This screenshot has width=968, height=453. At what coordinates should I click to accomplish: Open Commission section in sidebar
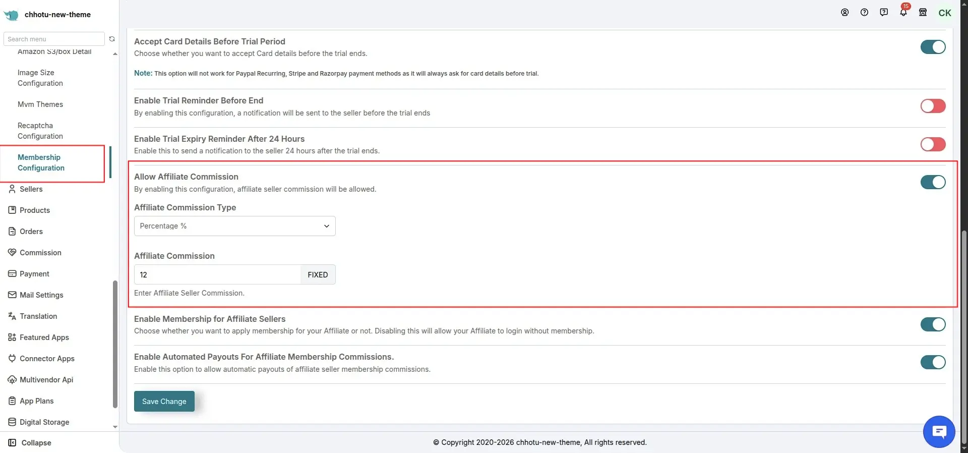click(x=40, y=253)
